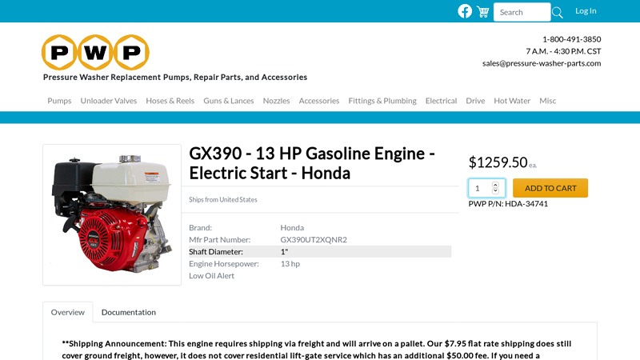The height and width of the screenshot is (360, 640).
Task: Click the Pressure Washer Replacement Pumps tagline
Action: click(x=175, y=77)
